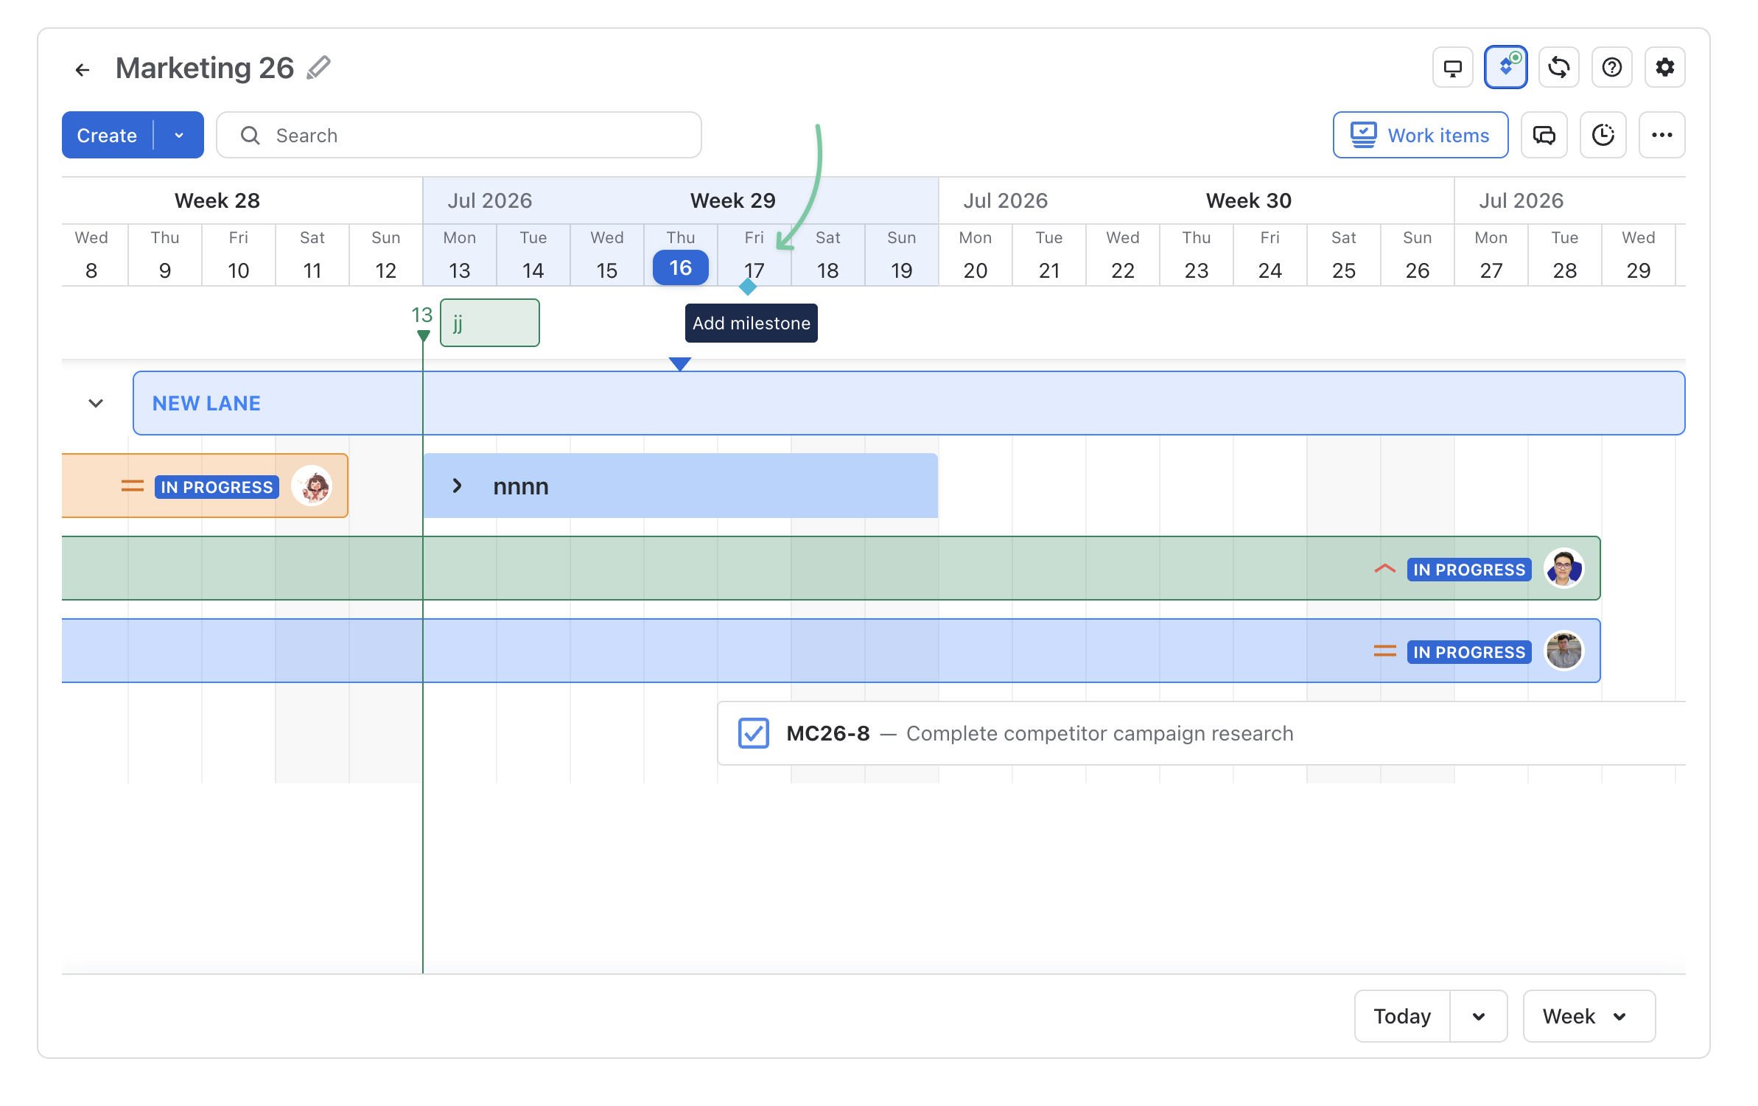Edit board title with pencil icon

318,68
